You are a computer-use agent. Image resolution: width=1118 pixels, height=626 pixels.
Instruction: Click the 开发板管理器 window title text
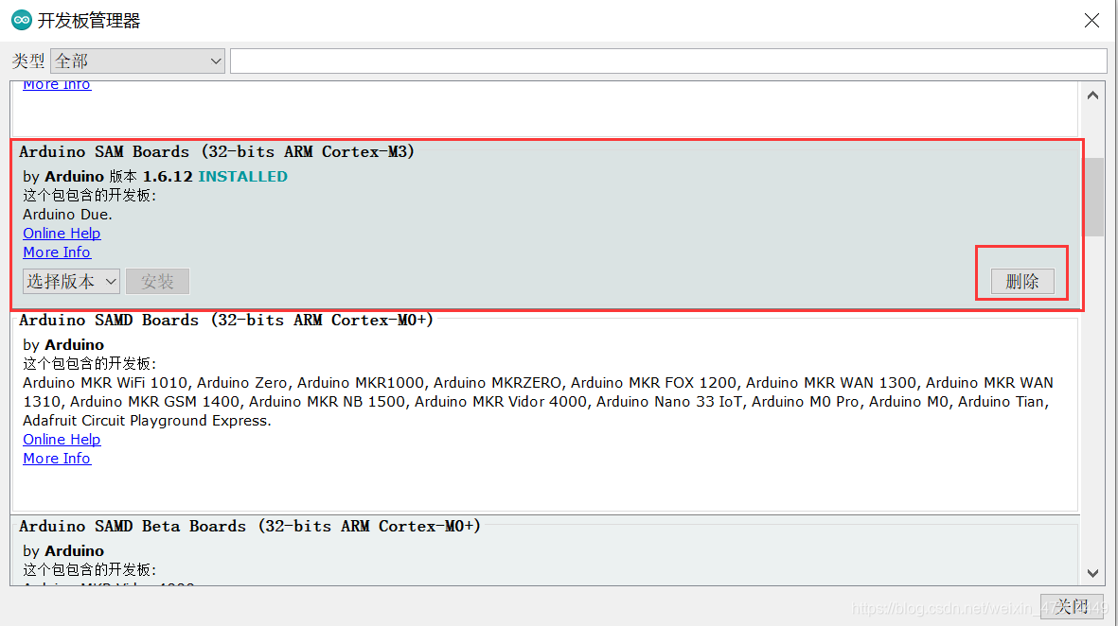(x=89, y=21)
